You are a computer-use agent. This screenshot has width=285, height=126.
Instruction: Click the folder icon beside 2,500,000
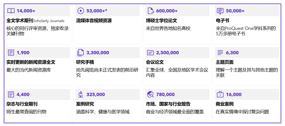(x=151, y=53)
